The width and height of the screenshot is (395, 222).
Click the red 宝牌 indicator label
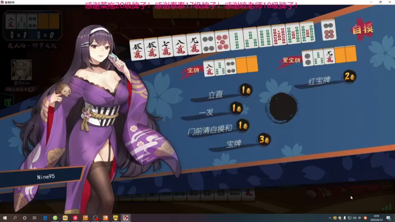click(x=193, y=71)
